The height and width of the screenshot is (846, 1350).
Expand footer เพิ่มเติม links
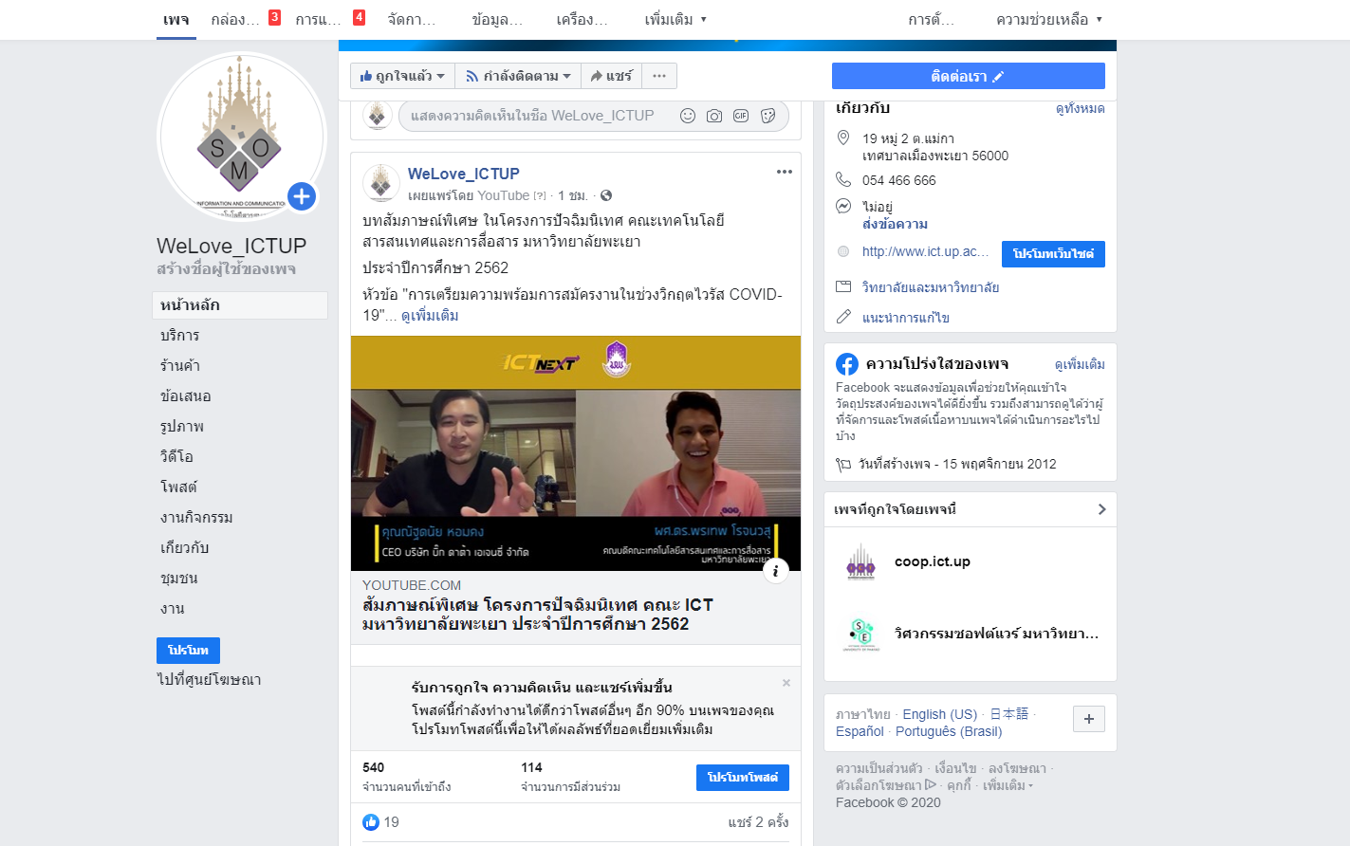tap(1008, 785)
